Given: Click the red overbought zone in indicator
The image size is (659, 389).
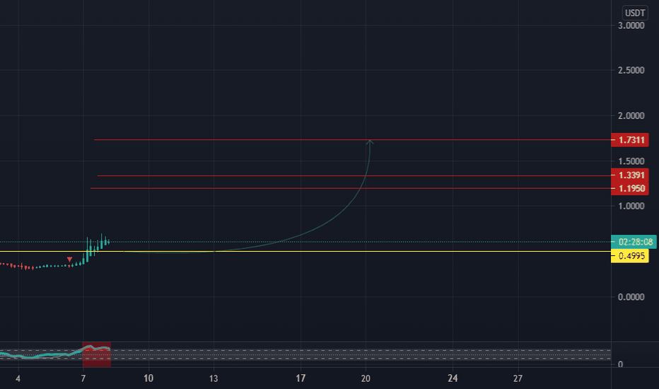Looking at the screenshot, I should [x=97, y=354].
